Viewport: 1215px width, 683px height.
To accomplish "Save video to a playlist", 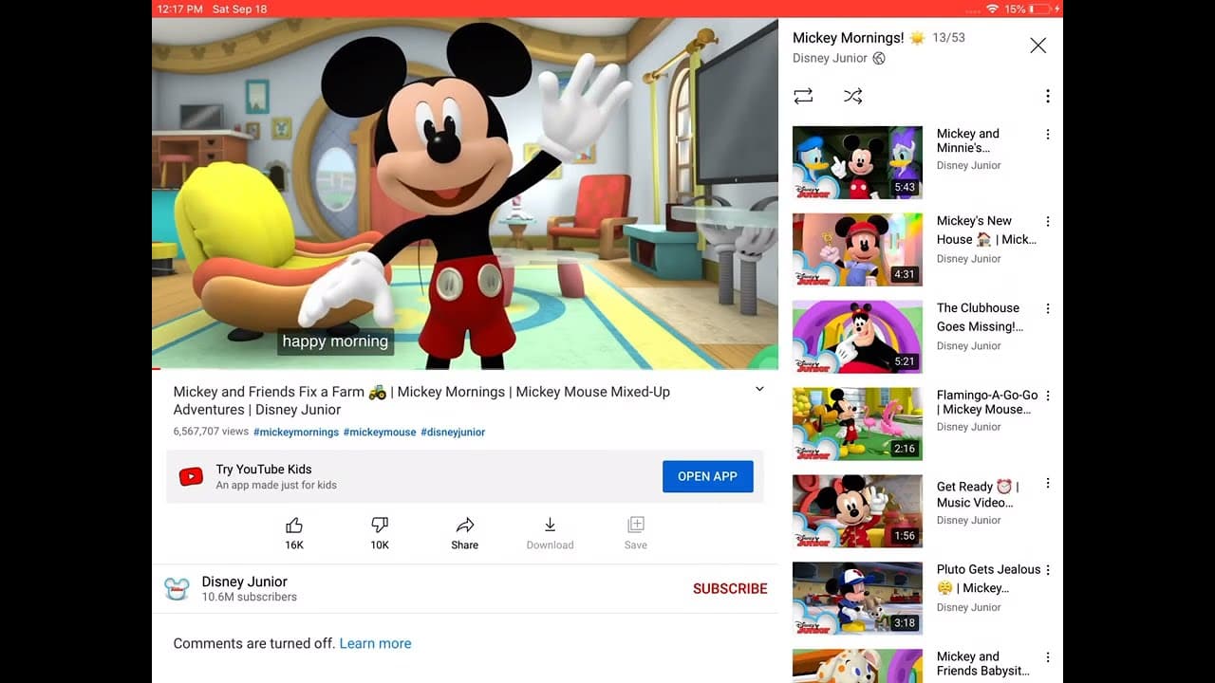I will coord(636,525).
